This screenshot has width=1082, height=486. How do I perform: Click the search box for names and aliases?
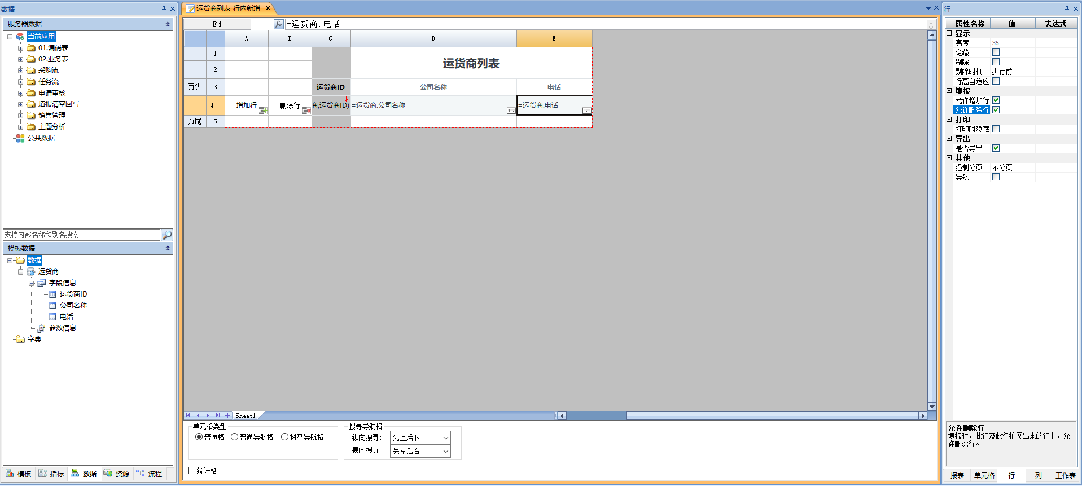click(x=82, y=235)
